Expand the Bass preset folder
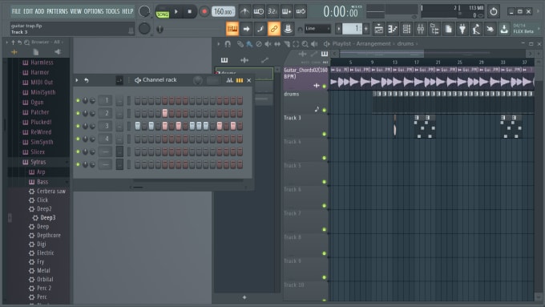This screenshot has width=545, height=307. [42, 182]
